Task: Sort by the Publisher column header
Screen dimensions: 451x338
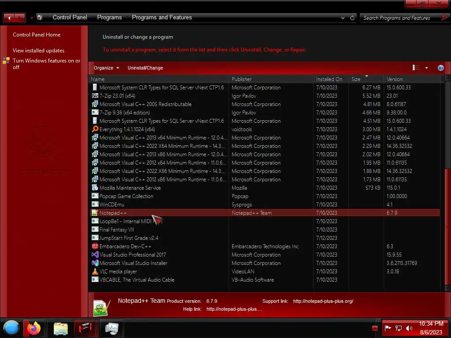Action: (271, 79)
